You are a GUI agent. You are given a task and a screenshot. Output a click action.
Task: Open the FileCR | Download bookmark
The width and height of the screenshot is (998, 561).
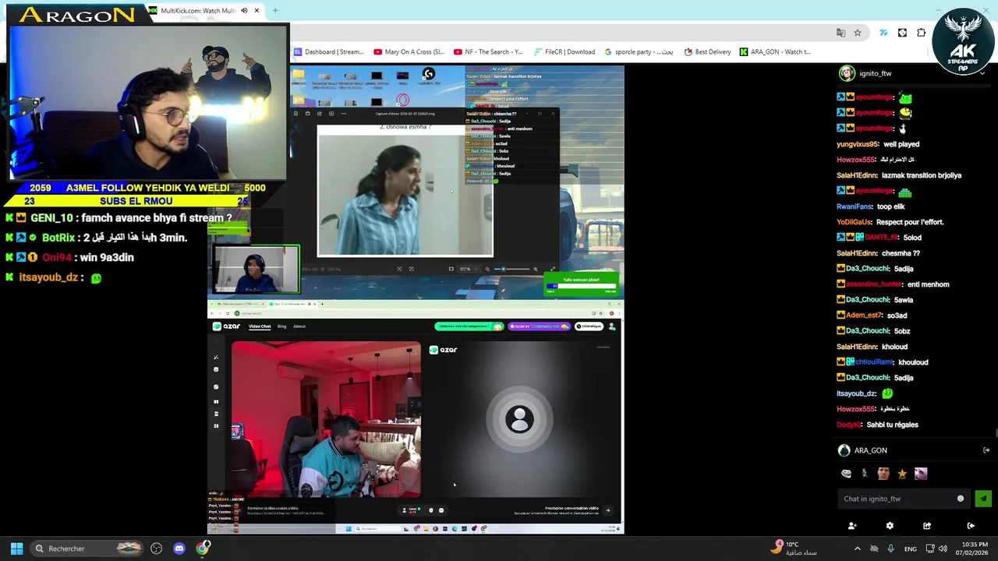(564, 52)
